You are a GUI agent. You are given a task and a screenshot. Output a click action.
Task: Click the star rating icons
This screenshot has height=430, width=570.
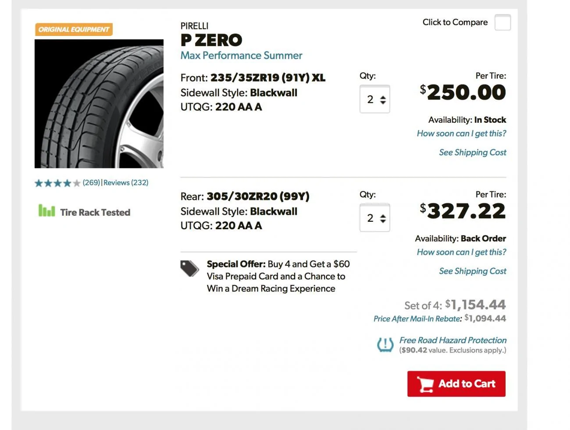click(x=58, y=183)
